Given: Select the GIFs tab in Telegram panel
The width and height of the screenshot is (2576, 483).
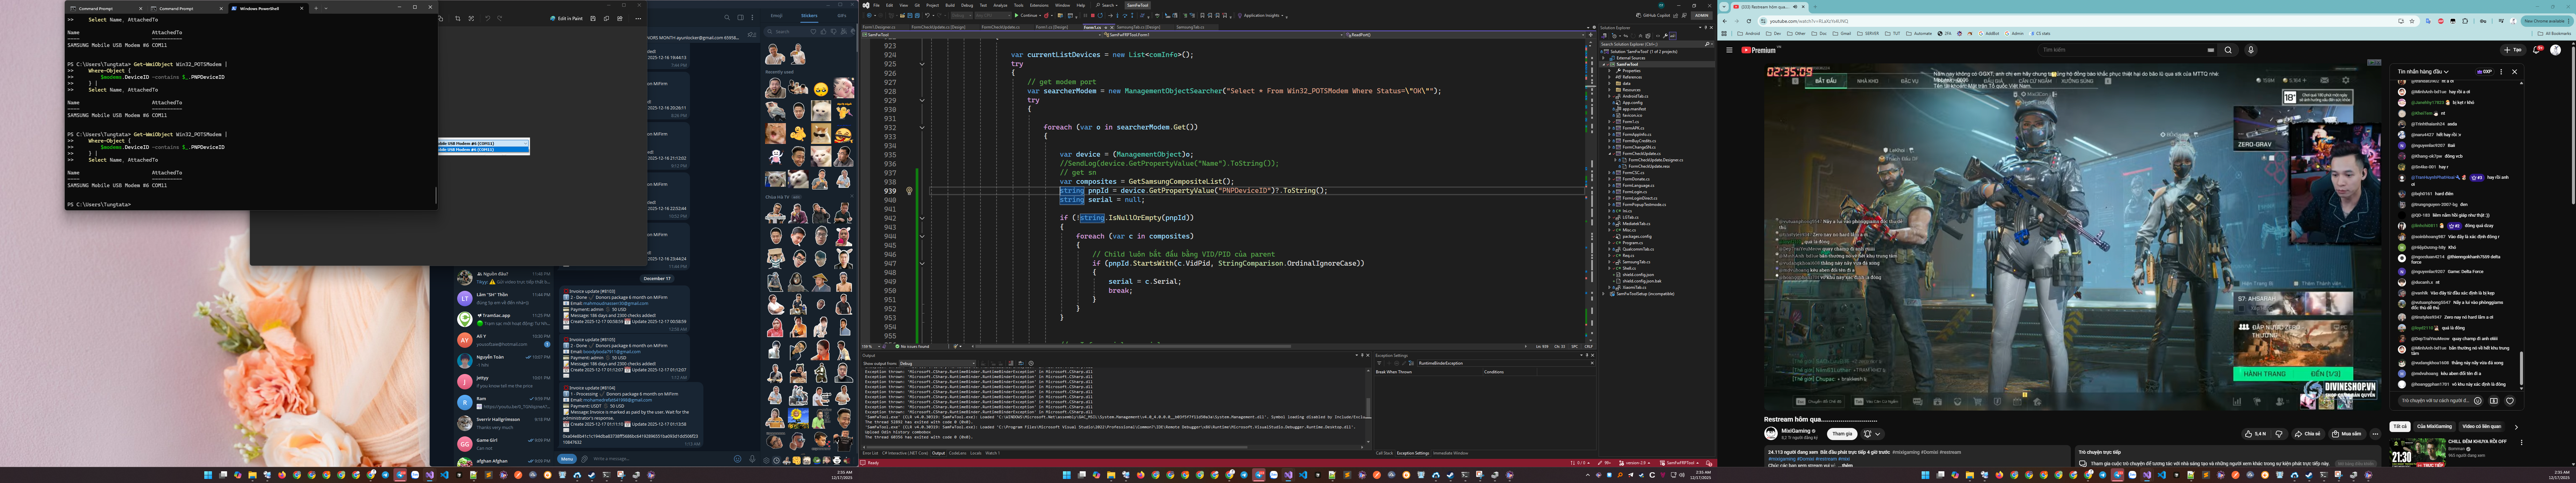Looking at the screenshot, I should tap(842, 16).
